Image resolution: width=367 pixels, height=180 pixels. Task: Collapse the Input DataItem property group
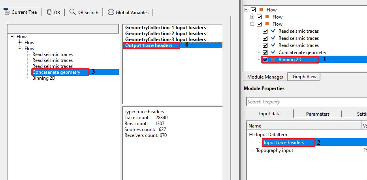pyautogui.click(x=251, y=135)
